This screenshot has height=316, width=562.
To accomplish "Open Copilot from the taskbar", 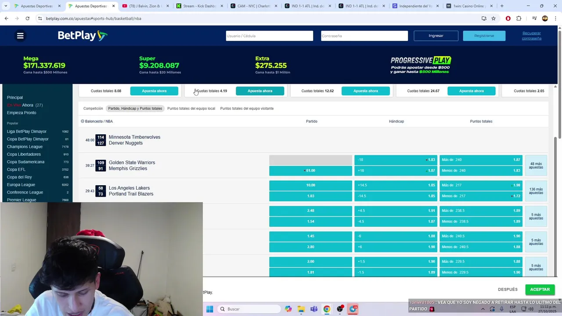I will point(288,309).
